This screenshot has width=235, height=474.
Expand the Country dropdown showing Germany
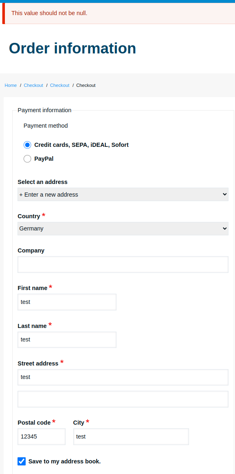tap(123, 228)
